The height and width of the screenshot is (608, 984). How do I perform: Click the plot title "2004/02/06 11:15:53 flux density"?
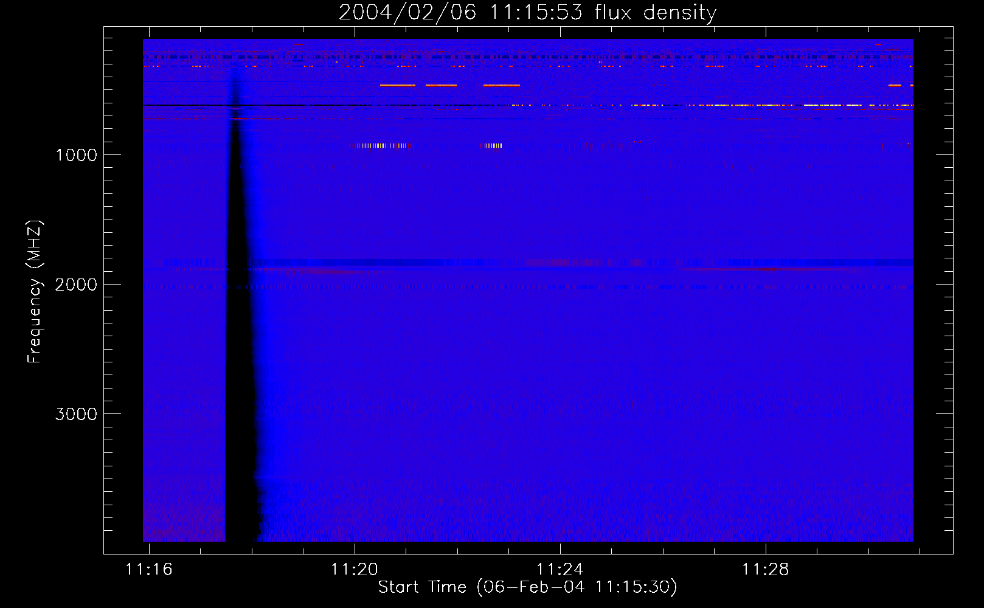pyautogui.click(x=527, y=12)
